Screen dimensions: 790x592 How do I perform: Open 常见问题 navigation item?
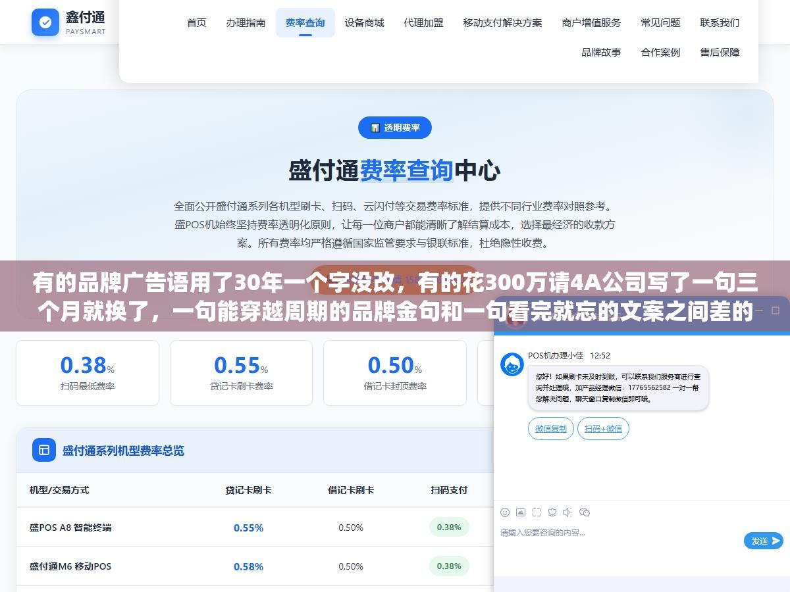click(660, 22)
